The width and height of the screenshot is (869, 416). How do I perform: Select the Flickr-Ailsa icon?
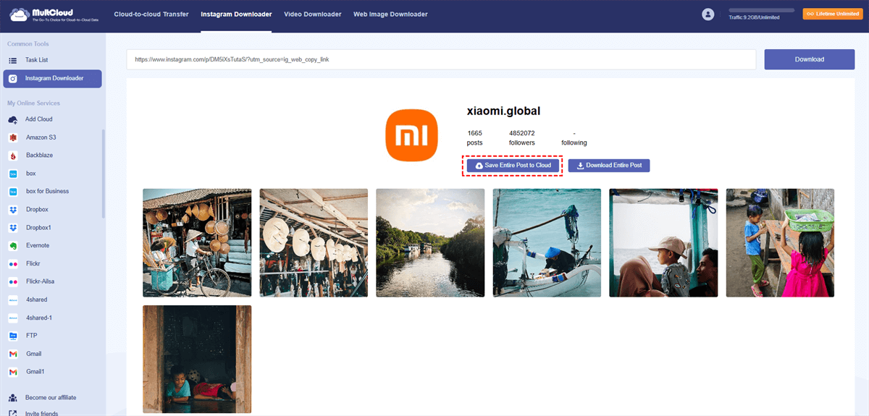click(x=12, y=282)
